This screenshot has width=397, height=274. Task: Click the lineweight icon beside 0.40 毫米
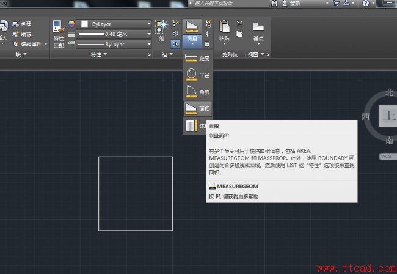pos(71,34)
